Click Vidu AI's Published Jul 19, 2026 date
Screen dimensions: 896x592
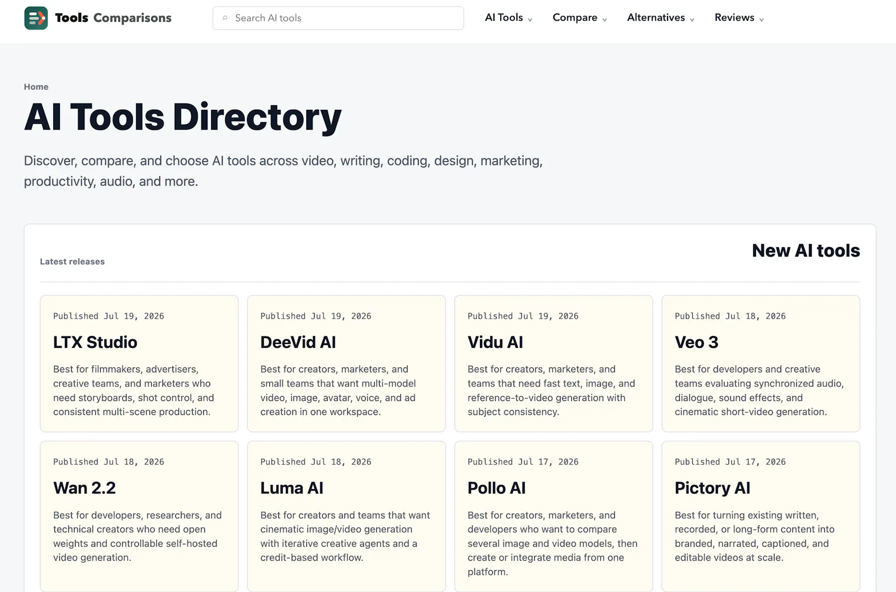(x=523, y=316)
